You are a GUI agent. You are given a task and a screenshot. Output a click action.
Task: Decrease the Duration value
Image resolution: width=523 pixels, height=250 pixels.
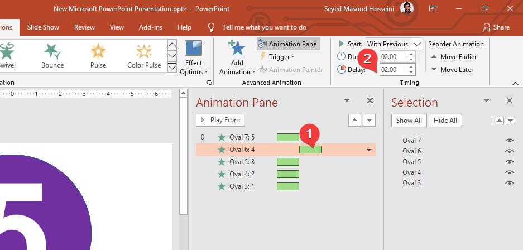pos(411,59)
